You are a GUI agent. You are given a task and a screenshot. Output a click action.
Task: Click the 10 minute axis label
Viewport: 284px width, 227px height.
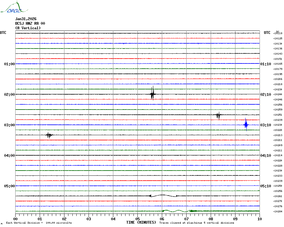pos(260,219)
